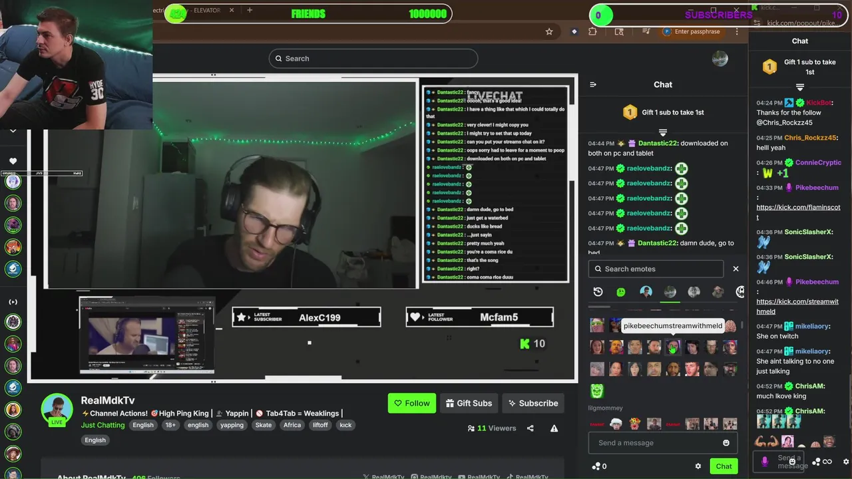The height and width of the screenshot is (479, 852).
Task: Open the browser's three-dot menu
Action: click(x=737, y=31)
